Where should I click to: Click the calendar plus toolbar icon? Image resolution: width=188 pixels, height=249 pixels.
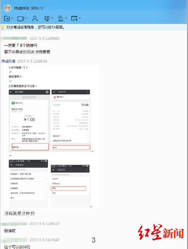[74, 18]
